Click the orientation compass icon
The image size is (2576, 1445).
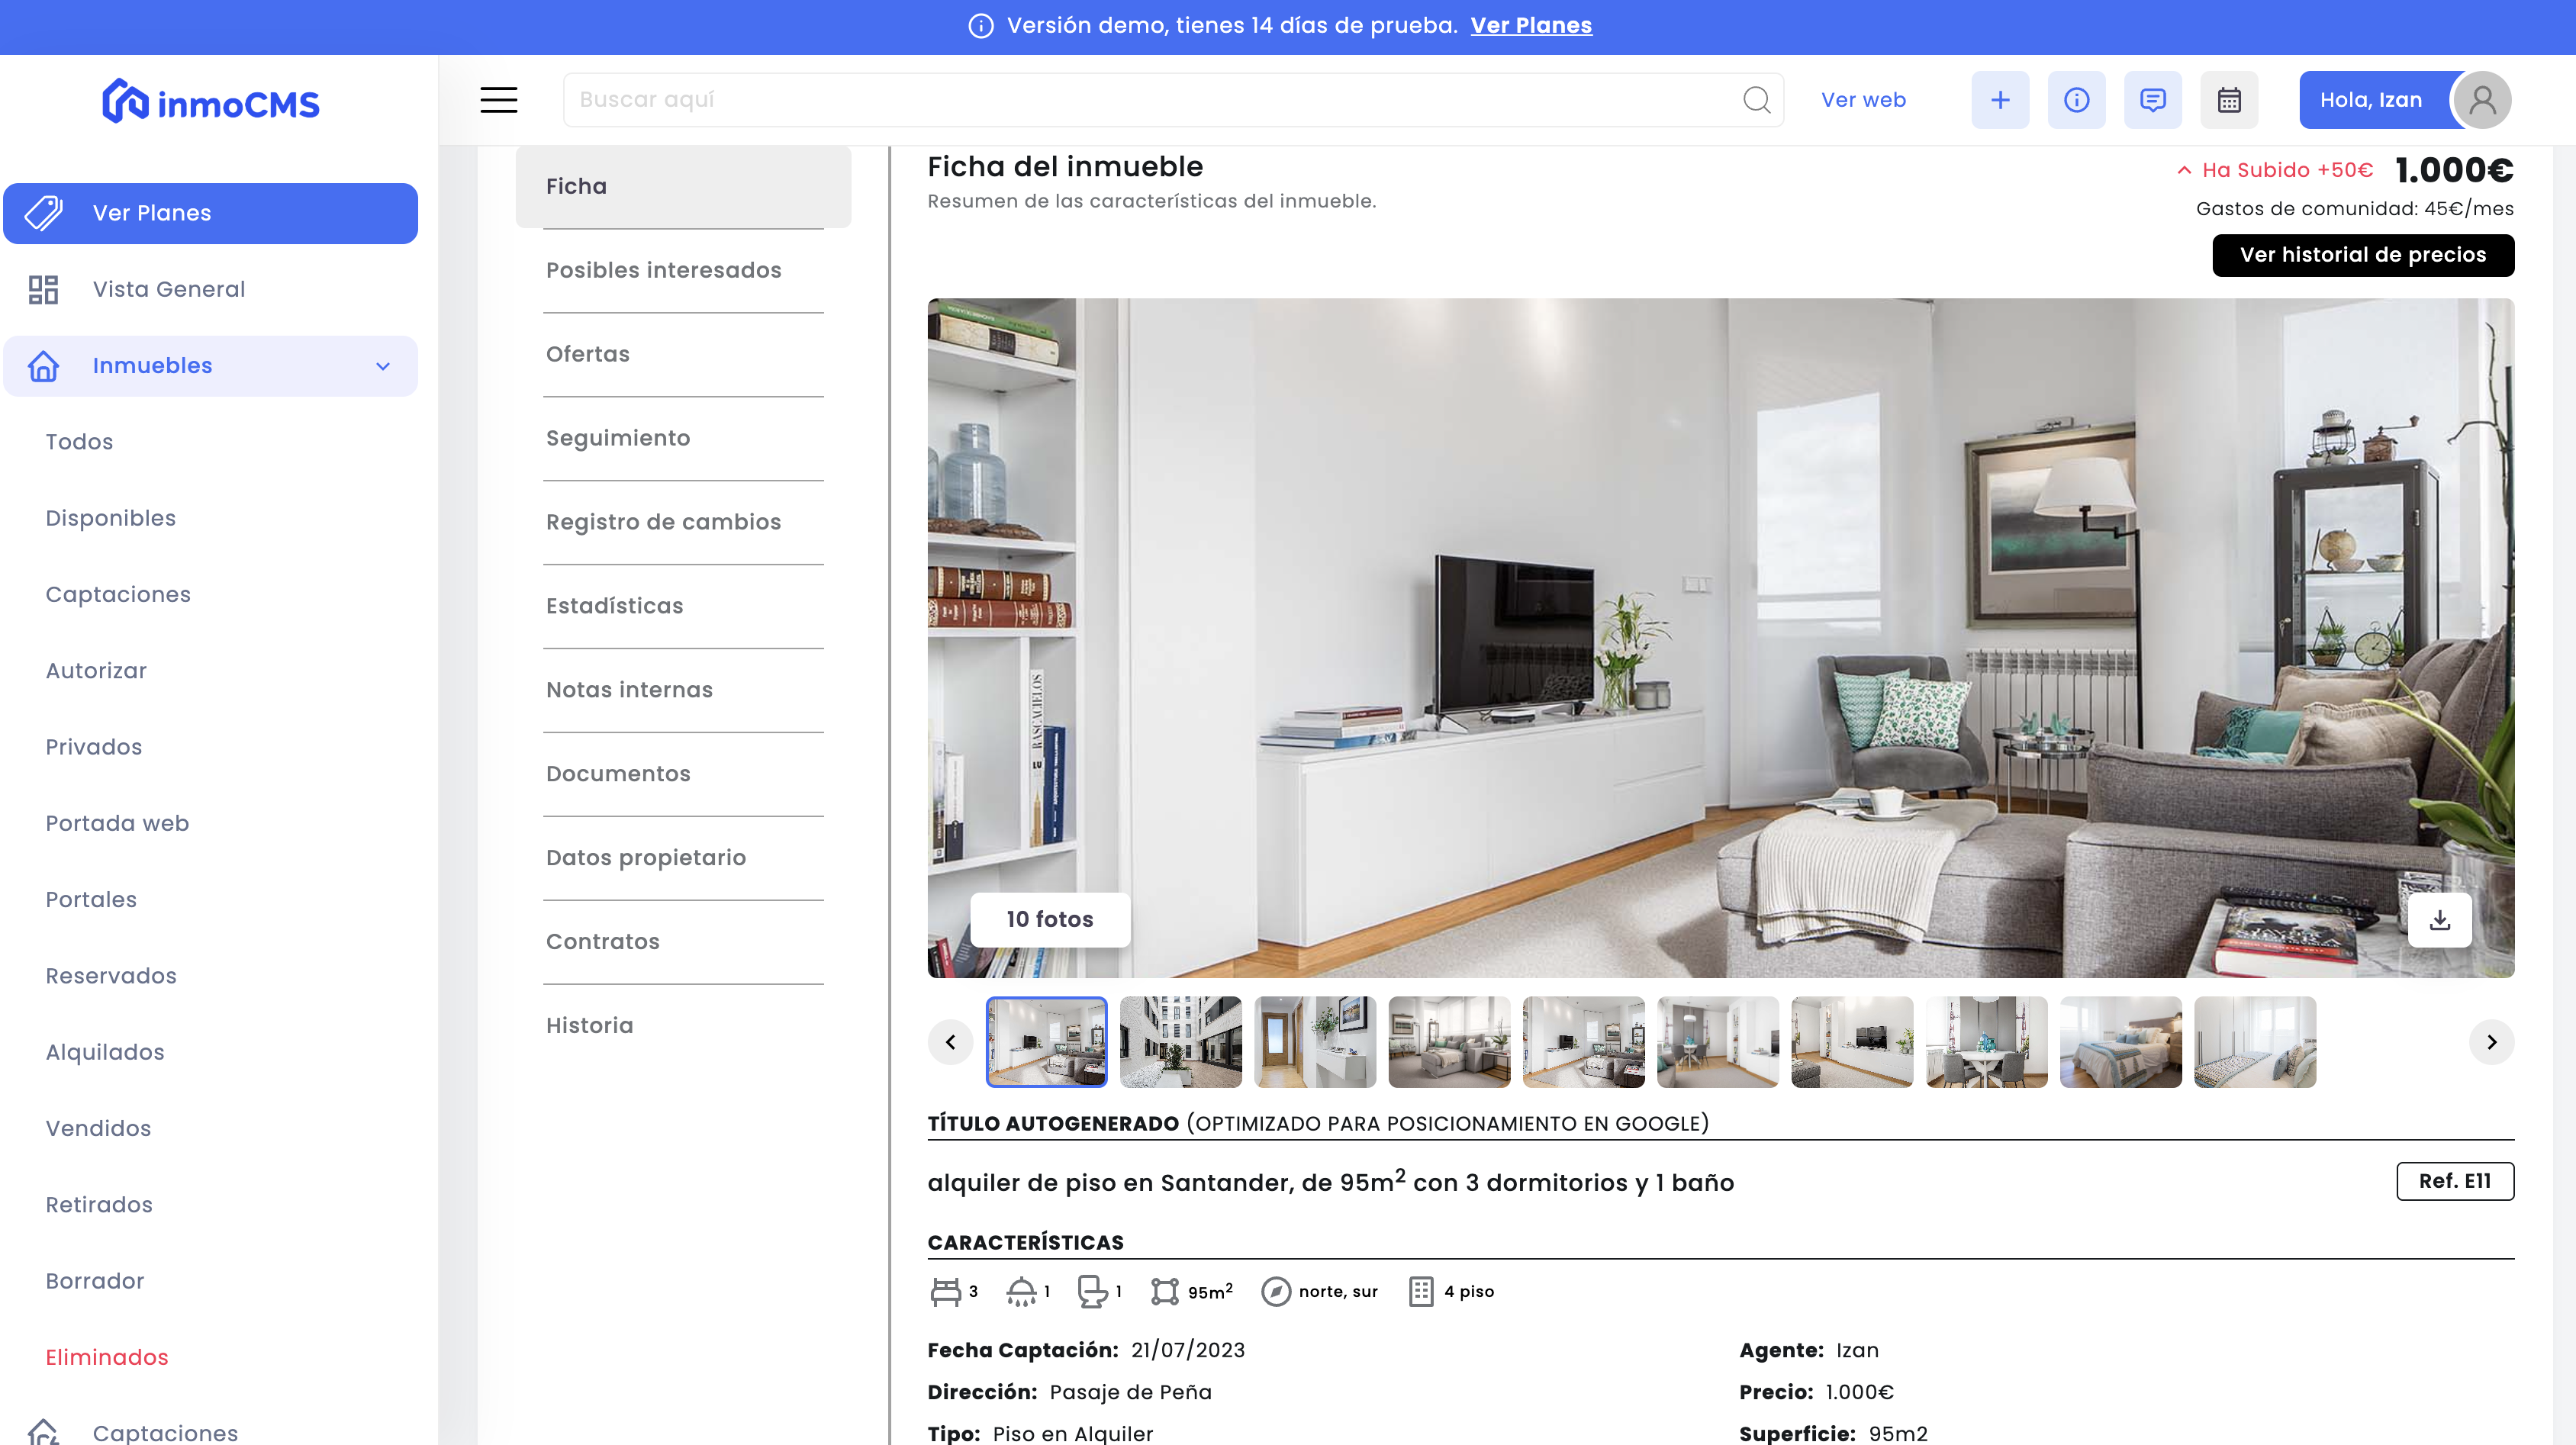(1275, 1292)
